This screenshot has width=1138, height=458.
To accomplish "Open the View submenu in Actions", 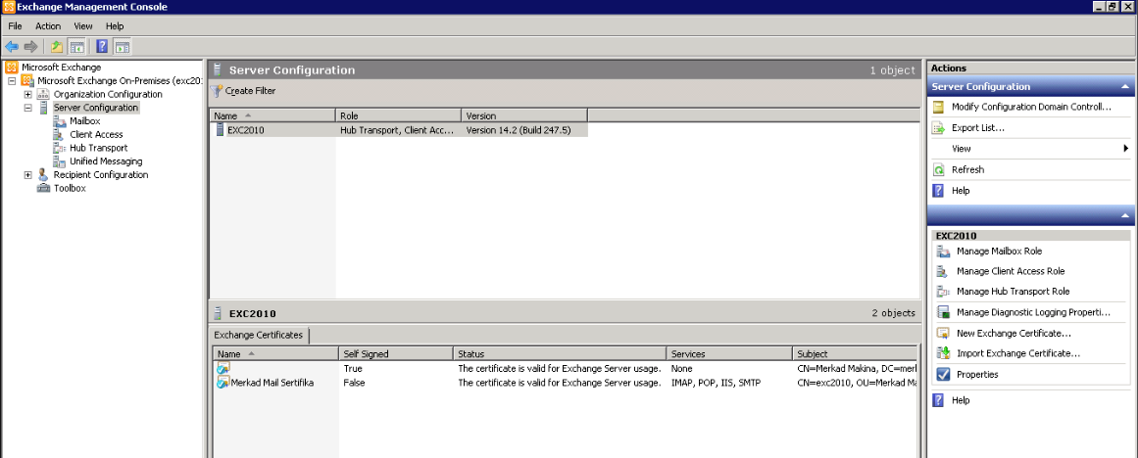I will (1030, 149).
